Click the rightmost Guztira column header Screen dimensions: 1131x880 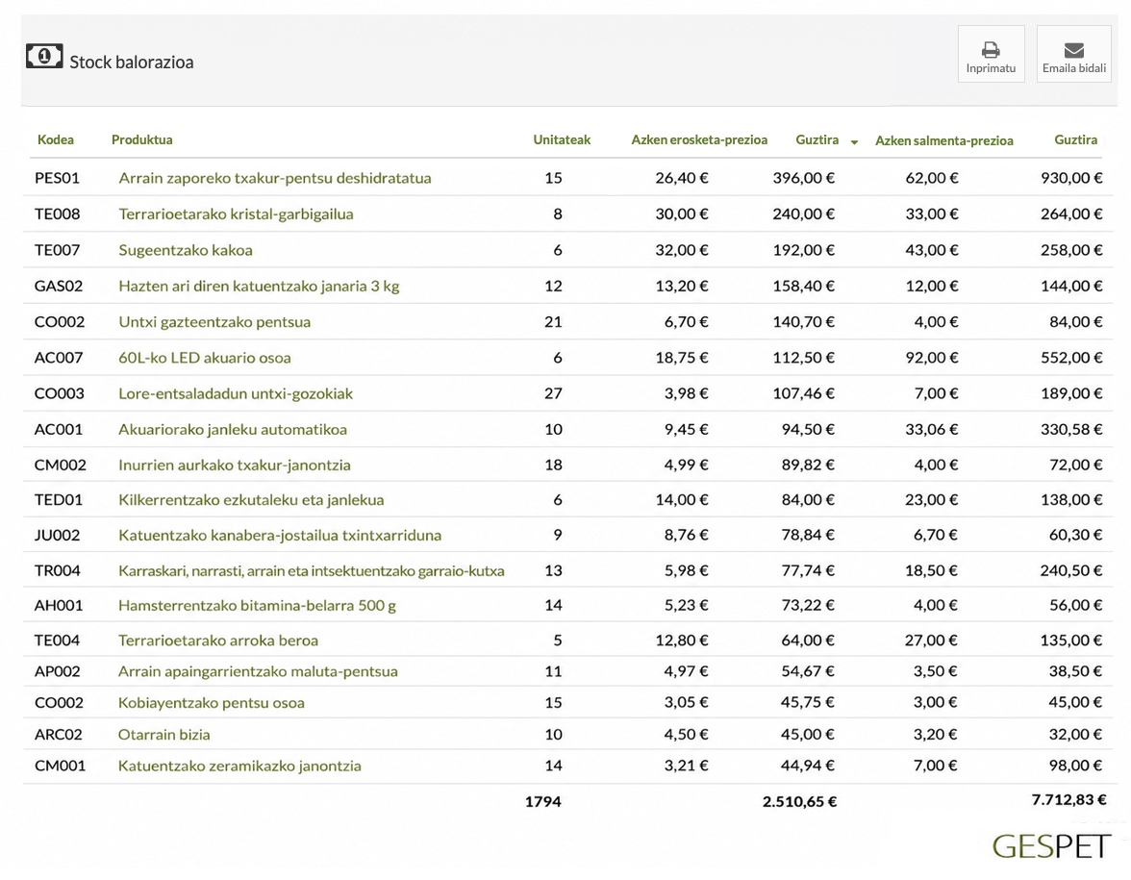click(x=1075, y=140)
